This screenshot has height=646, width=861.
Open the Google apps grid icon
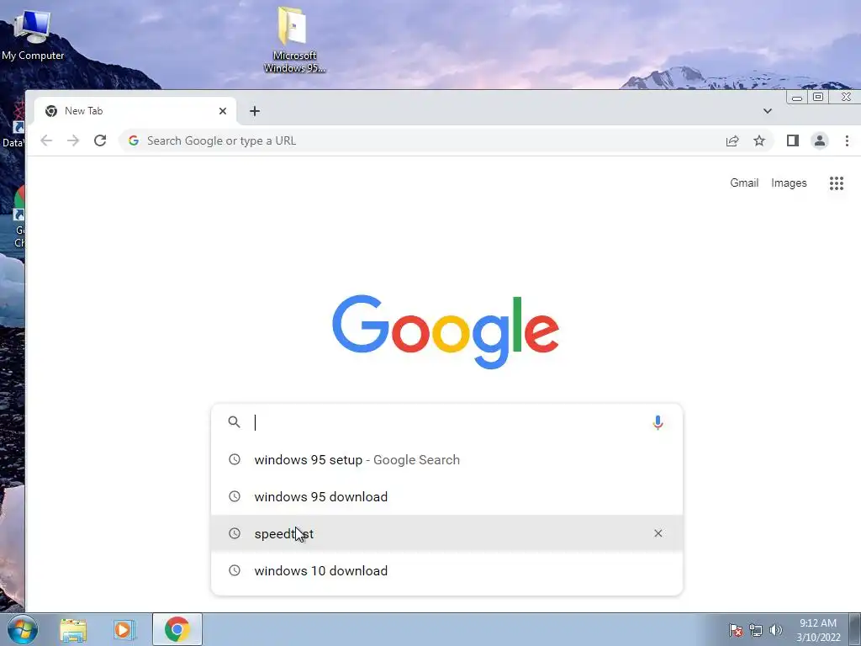[837, 183]
